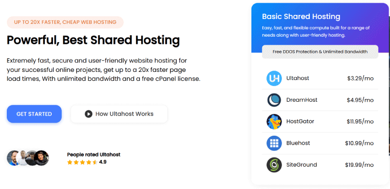Click the Bluehost $10.99/mo price
This screenshot has width=390, height=189.
tap(360, 143)
